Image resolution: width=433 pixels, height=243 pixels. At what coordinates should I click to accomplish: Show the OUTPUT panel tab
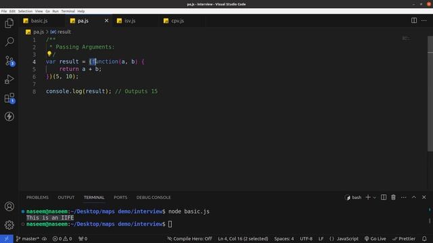coord(66,197)
